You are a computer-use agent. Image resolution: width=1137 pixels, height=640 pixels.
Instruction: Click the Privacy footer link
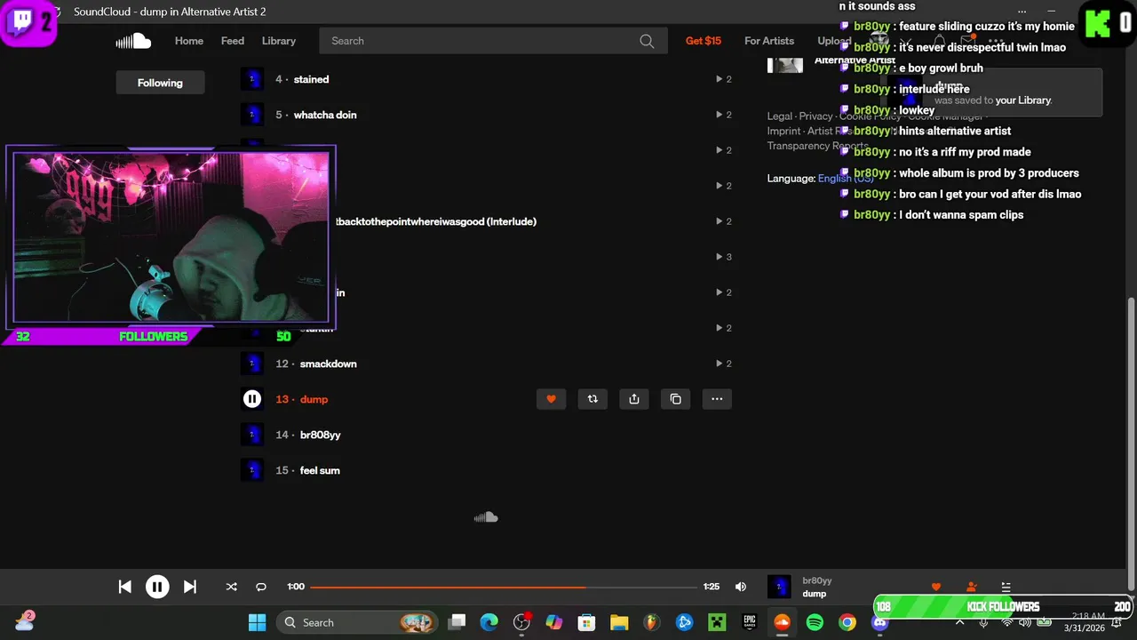coord(815,116)
